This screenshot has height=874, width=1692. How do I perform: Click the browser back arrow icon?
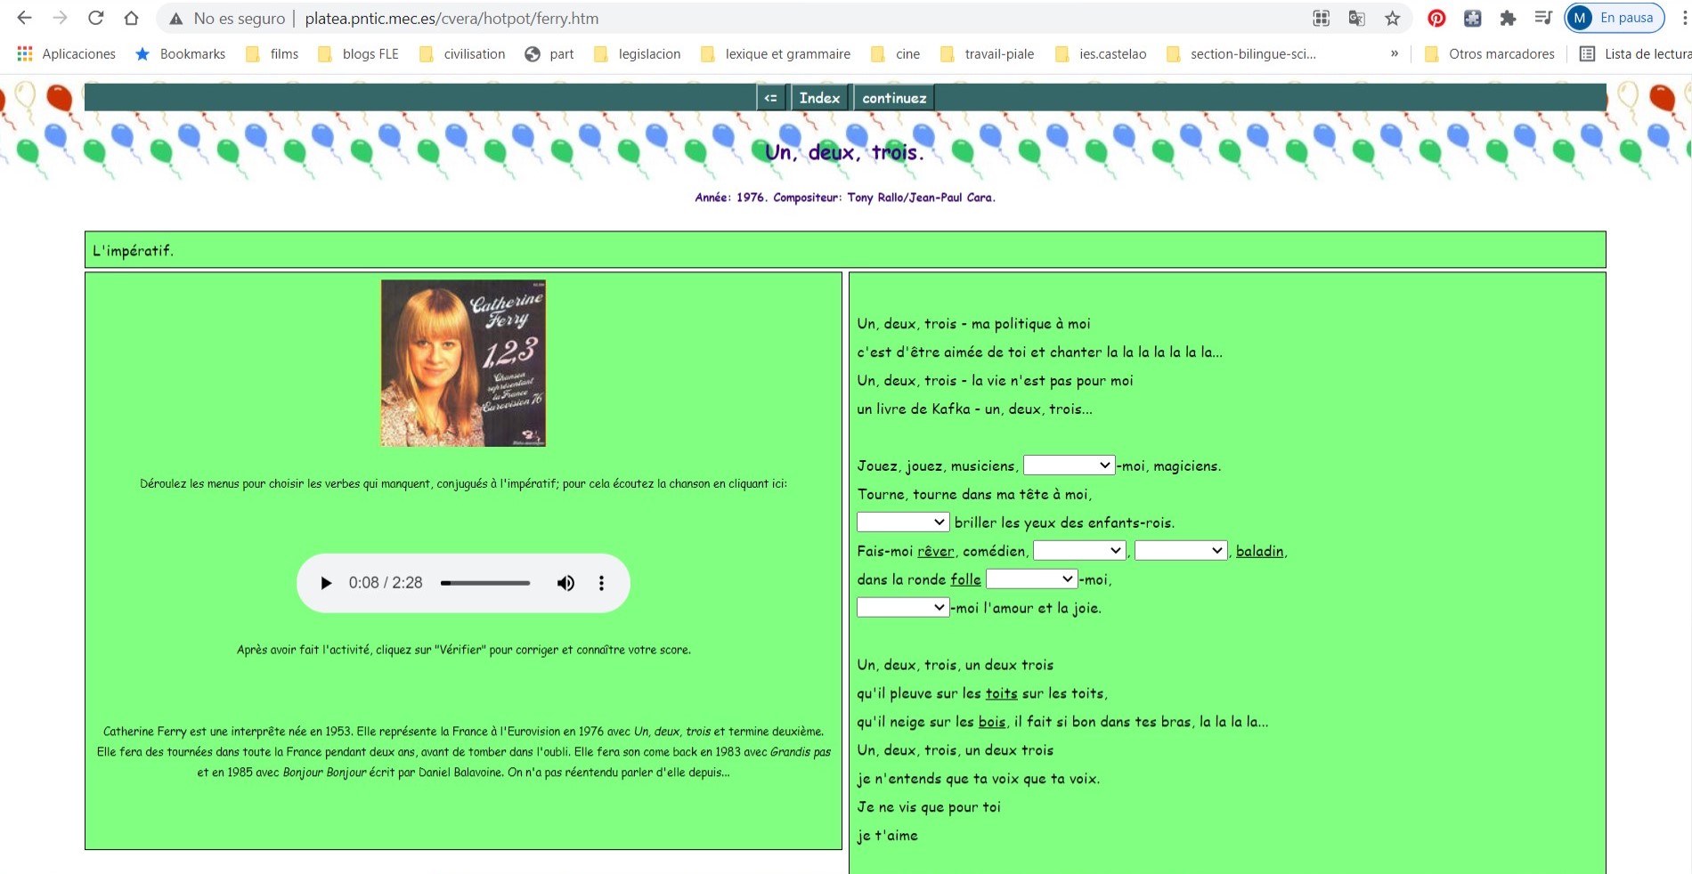[24, 18]
